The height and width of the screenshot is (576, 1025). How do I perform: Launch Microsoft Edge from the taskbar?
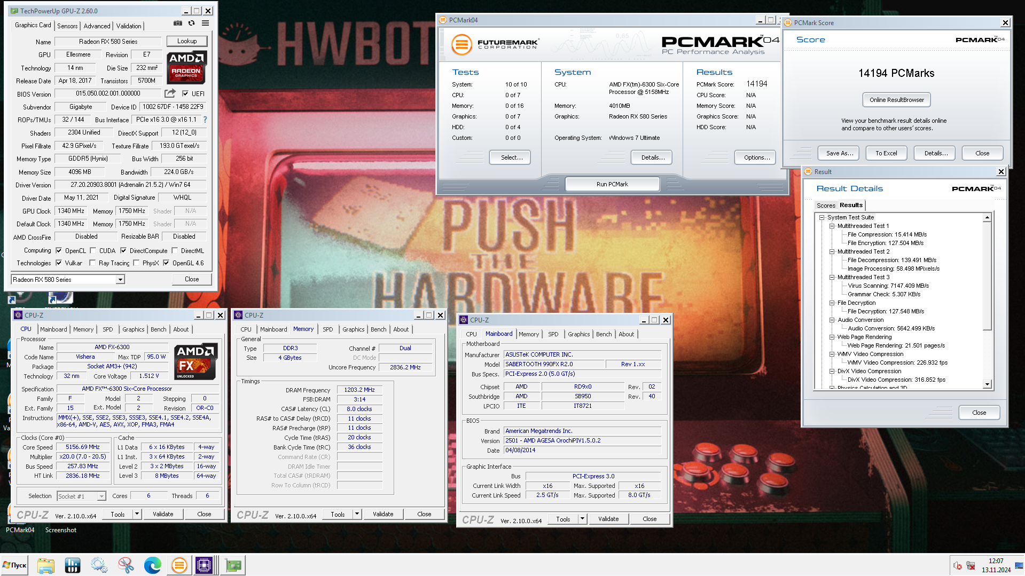click(153, 565)
